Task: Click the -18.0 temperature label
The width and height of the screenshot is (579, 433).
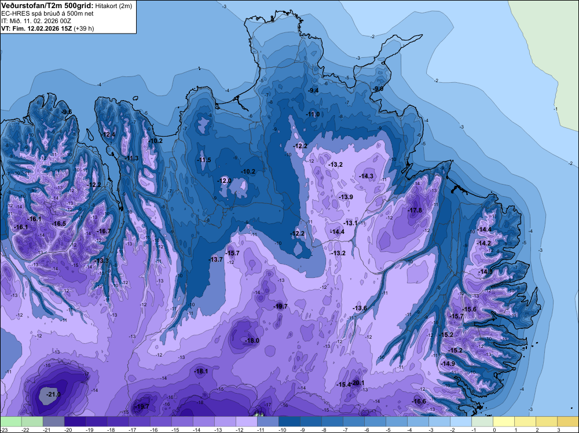Action: 252,341
